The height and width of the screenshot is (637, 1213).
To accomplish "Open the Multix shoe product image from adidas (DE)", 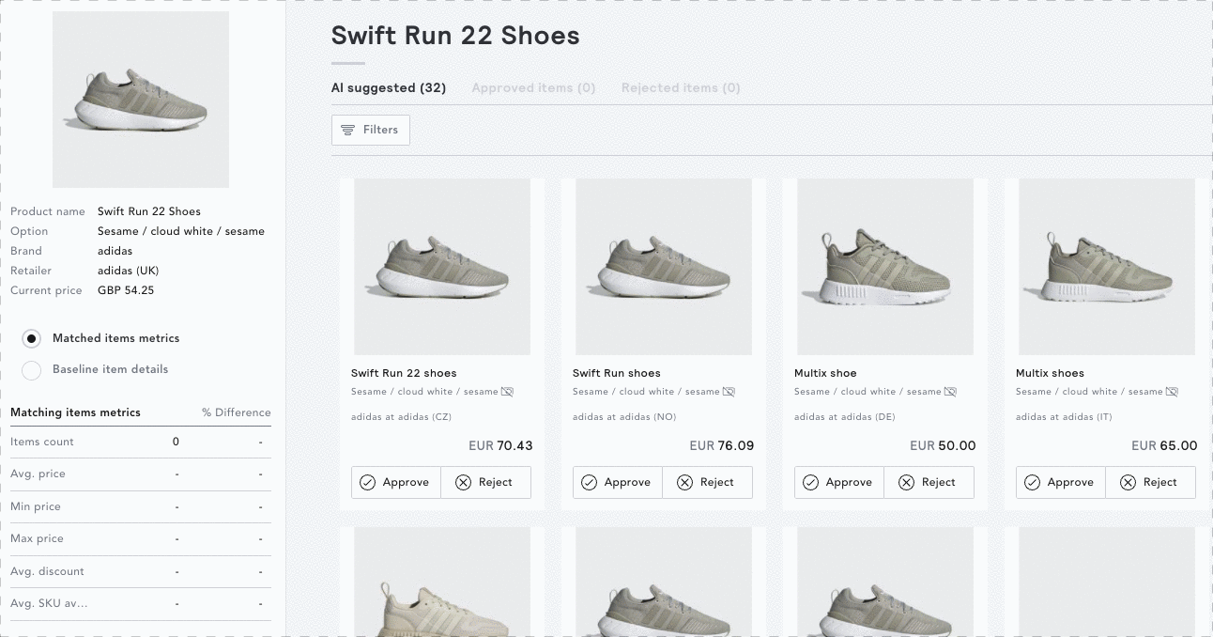I will 885,267.
